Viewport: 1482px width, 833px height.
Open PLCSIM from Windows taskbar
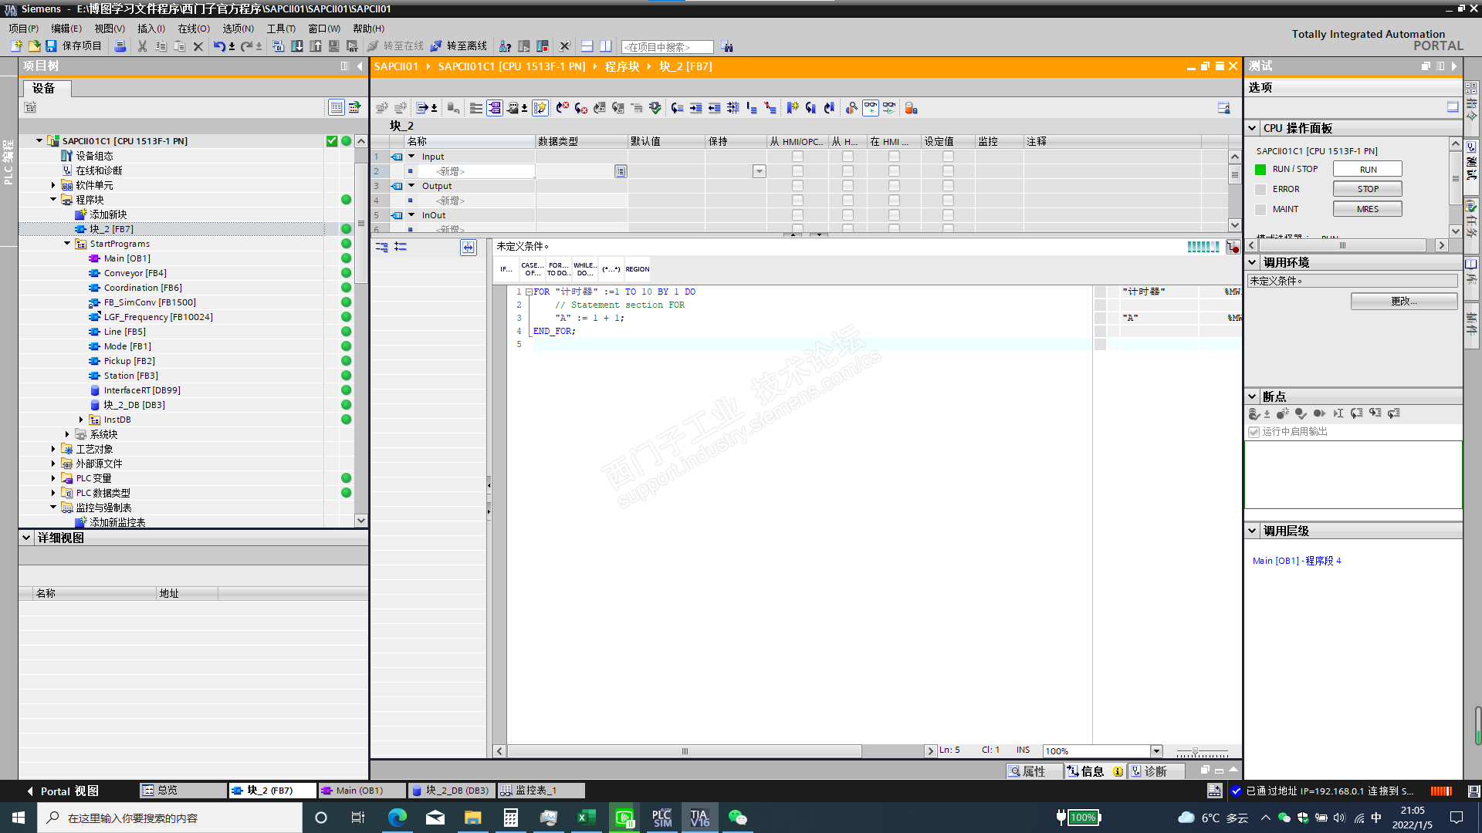(661, 818)
